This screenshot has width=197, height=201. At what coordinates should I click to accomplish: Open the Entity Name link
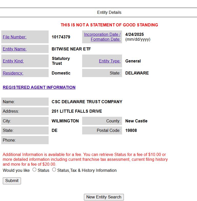click(15, 49)
